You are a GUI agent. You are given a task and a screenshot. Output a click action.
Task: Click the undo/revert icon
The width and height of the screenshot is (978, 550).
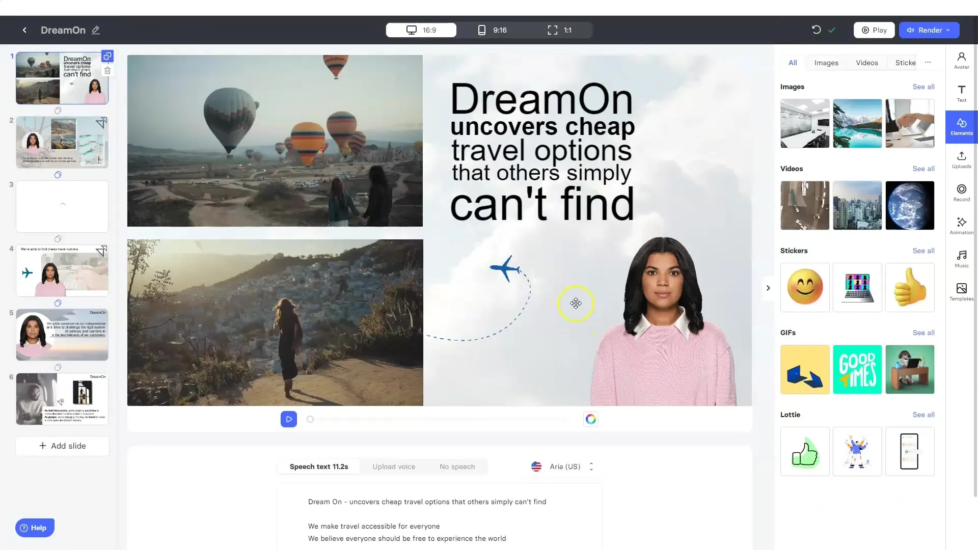(x=816, y=30)
